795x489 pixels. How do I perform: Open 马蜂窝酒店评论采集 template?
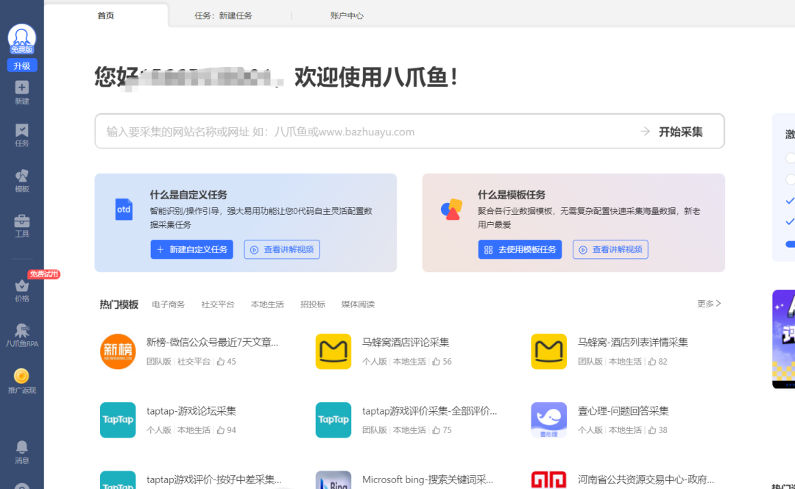pos(406,343)
